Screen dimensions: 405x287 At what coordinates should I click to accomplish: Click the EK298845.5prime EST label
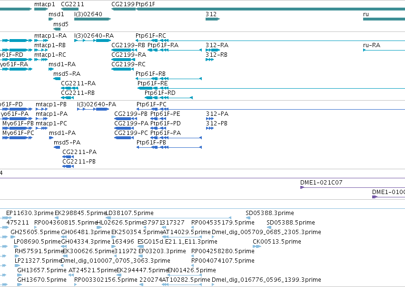[x=80, y=213]
